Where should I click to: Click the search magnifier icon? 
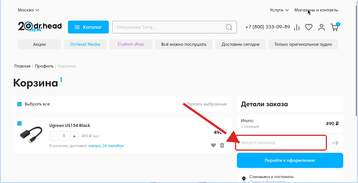pyautogui.click(x=229, y=27)
